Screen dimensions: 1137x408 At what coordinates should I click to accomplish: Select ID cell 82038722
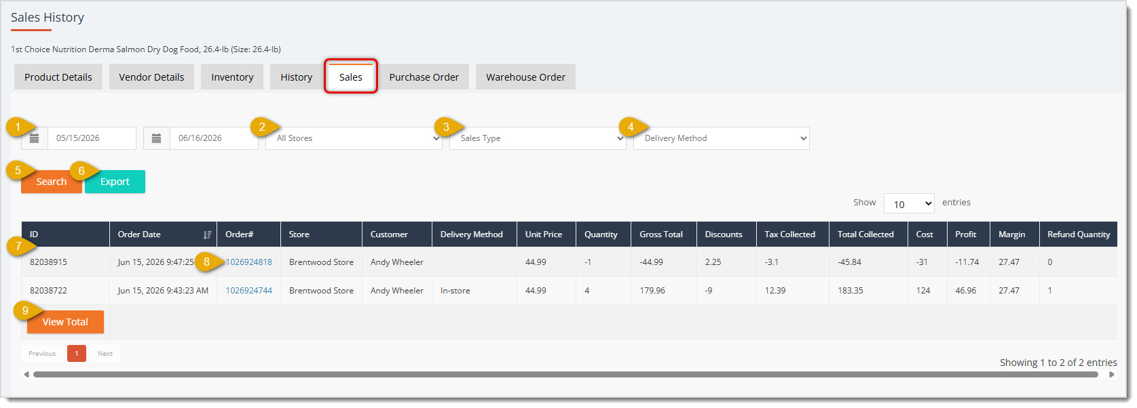click(x=49, y=291)
